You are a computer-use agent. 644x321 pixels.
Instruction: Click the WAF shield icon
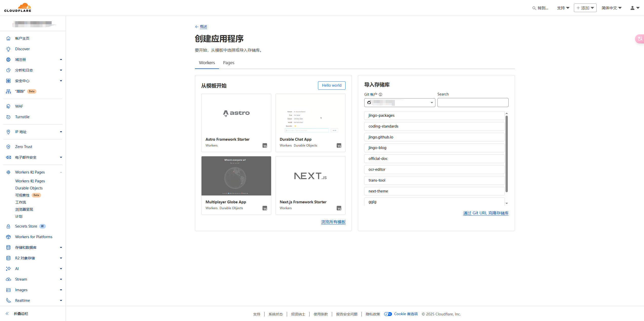click(8, 106)
